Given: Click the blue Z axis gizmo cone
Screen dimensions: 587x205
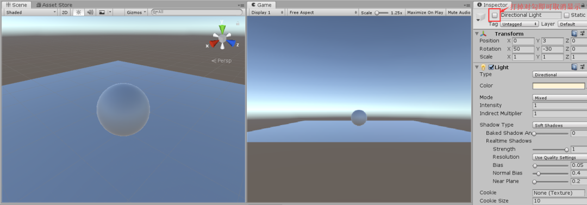Looking at the screenshot, I should (x=231, y=43).
